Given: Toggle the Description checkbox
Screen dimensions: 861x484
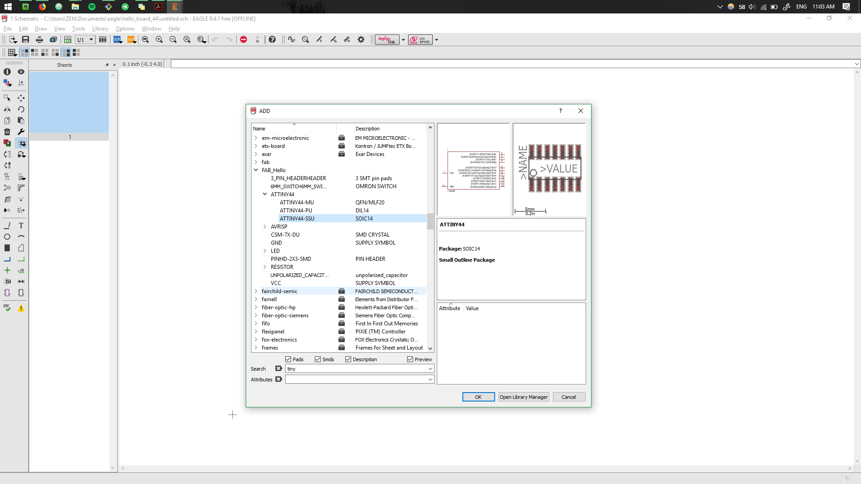Looking at the screenshot, I should (x=348, y=359).
